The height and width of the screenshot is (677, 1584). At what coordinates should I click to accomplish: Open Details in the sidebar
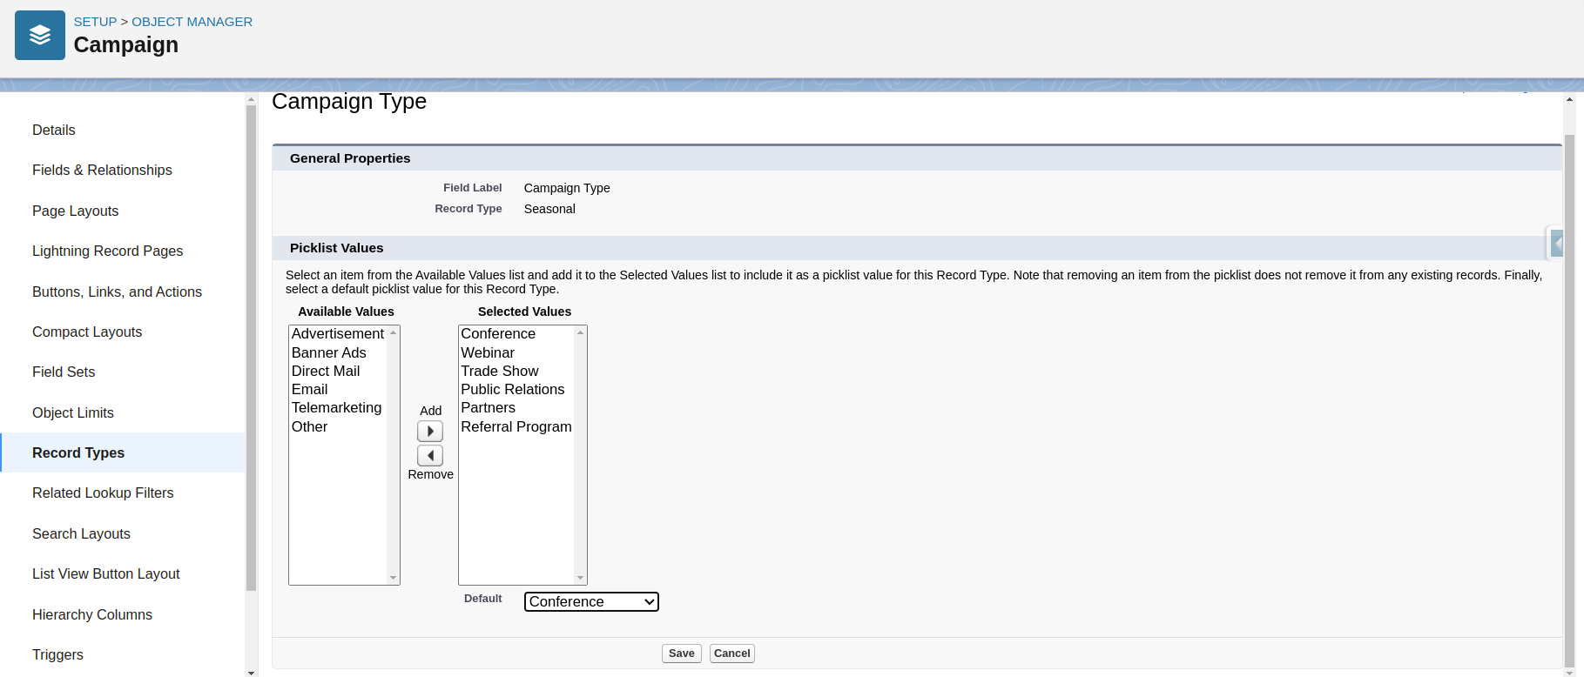[x=54, y=130]
